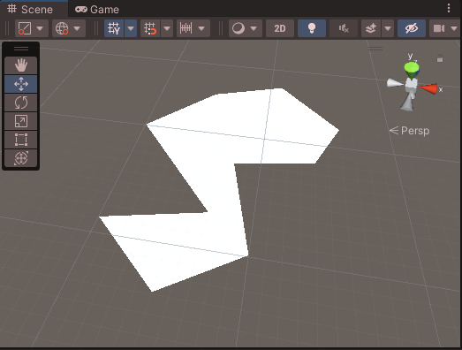Open the Scene view more options menu
This screenshot has height=350, width=462.
(449, 8)
